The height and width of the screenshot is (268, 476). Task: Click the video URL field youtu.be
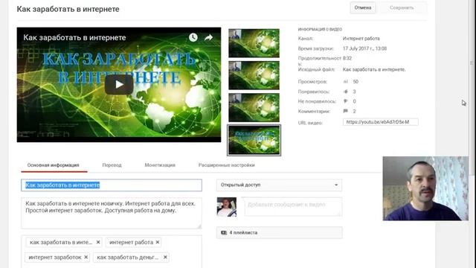(x=380, y=122)
